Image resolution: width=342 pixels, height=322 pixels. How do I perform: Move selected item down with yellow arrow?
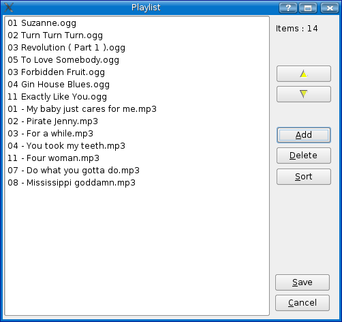pos(304,94)
